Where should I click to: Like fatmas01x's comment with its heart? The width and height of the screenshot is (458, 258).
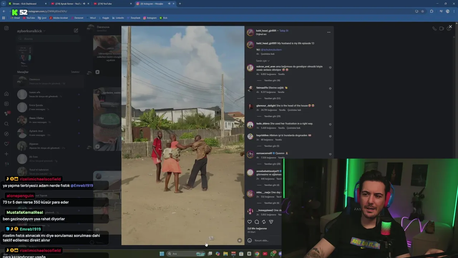click(x=330, y=89)
